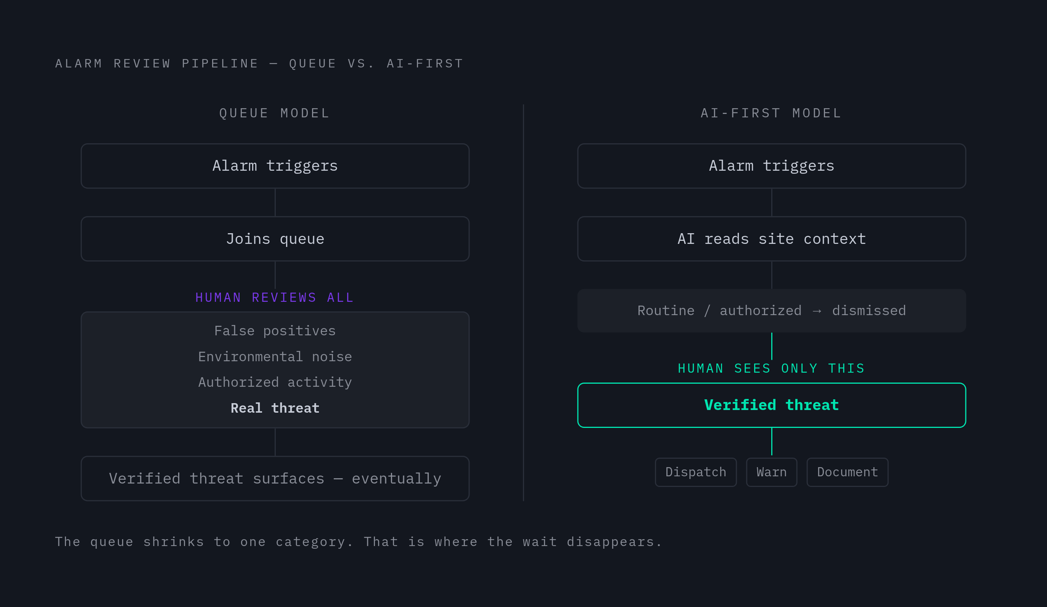This screenshot has width=1047, height=607.
Task: Click the Warn action box
Action: click(x=772, y=472)
